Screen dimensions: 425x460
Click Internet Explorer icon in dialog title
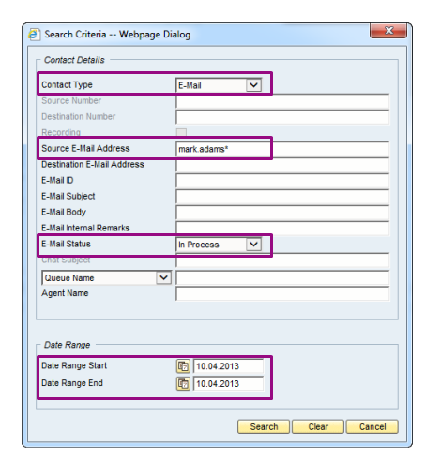34,35
